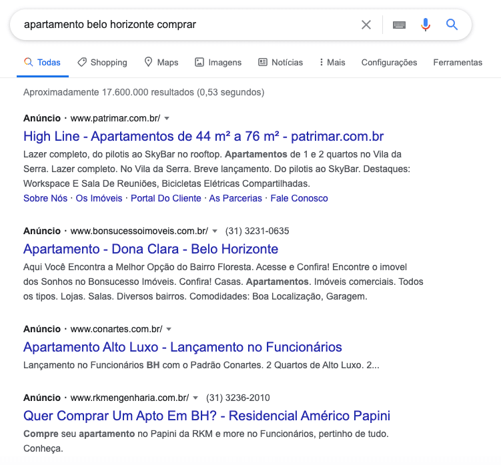Open the Os Imóveis sitelink
The width and height of the screenshot is (501, 465).
pos(99,198)
